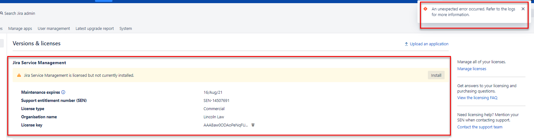534x140 pixels.
Task: Select the Lincoln Law organisation name
Action: 214,117
